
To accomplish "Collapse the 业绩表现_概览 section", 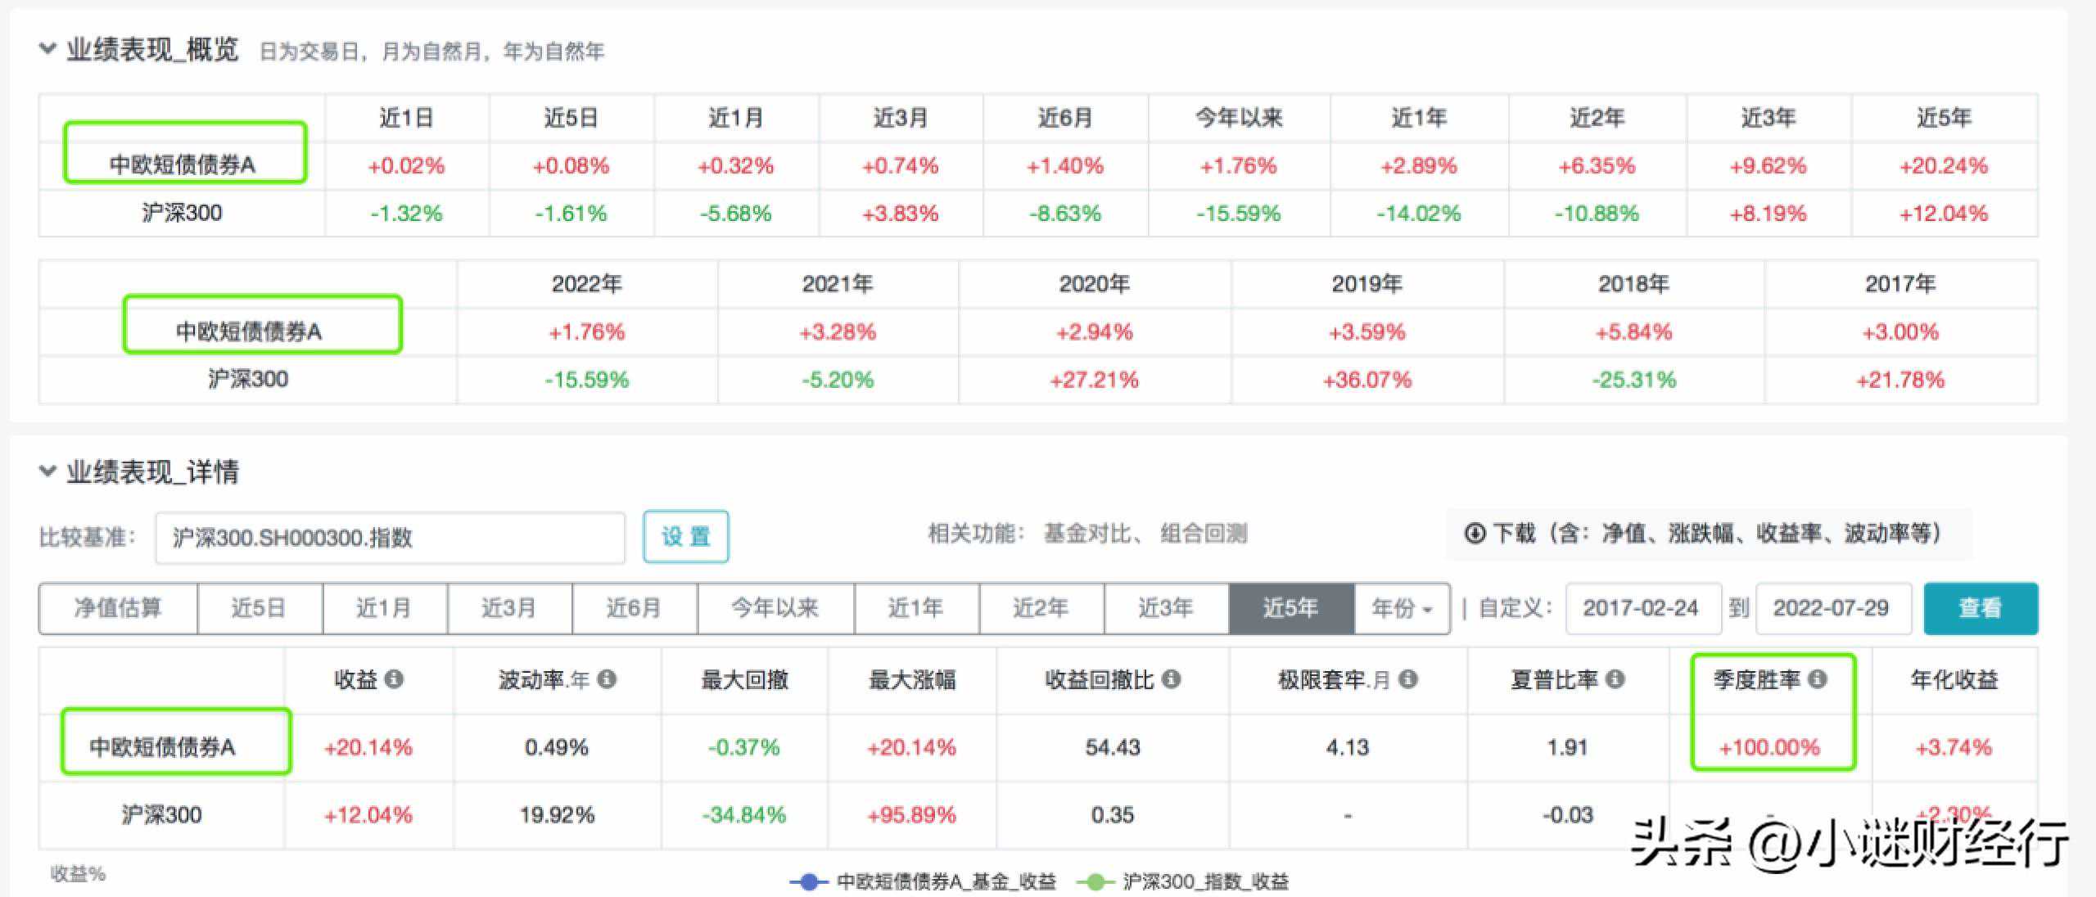I will (x=47, y=49).
